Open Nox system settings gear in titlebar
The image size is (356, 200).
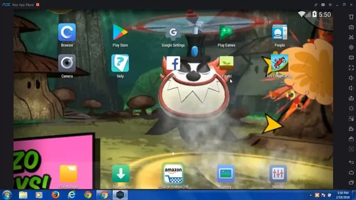330,4
